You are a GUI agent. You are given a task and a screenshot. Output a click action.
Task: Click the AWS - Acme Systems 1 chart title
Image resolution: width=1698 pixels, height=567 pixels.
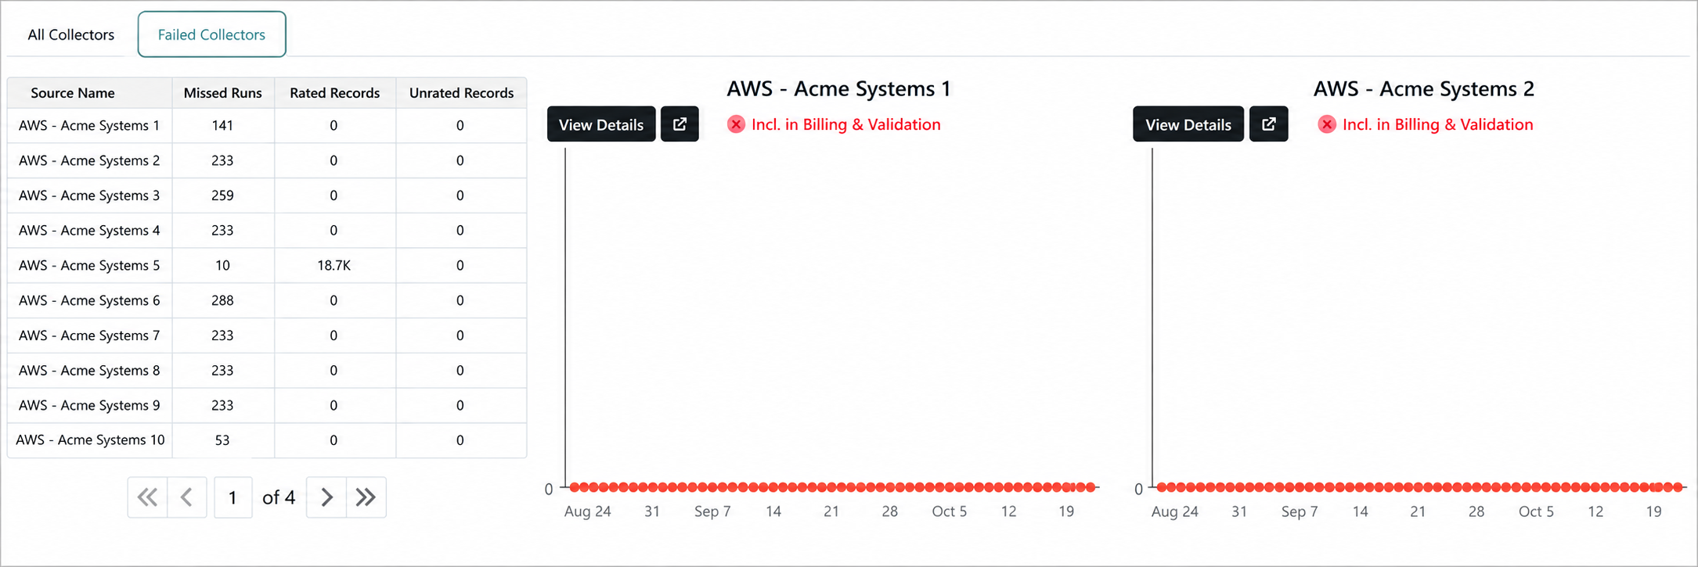point(838,88)
